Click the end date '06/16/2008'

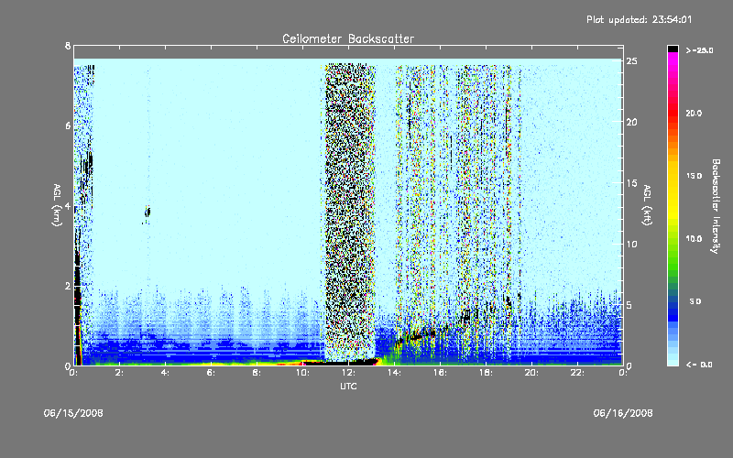pyautogui.click(x=623, y=413)
